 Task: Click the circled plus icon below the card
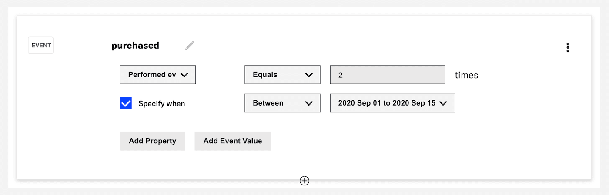pyautogui.click(x=304, y=181)
